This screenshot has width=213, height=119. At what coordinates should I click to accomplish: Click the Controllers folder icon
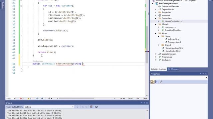click(160, 18)
